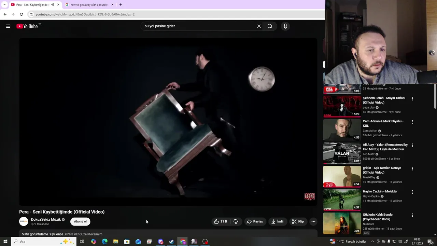Clear the search box text
This screenshot has width=437, height=246.
[x=259, y=26]
